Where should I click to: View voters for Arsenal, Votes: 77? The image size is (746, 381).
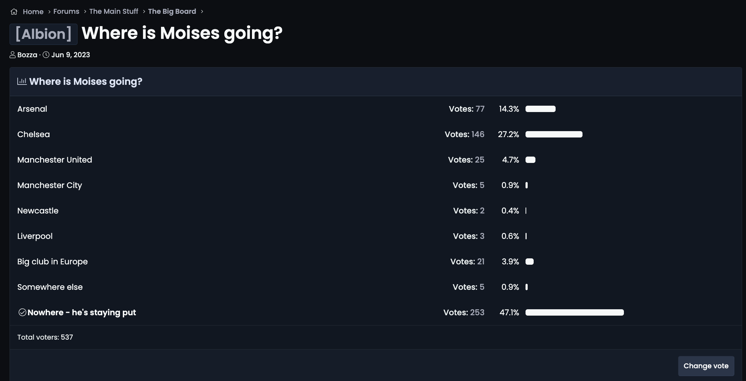pos(466,109)
